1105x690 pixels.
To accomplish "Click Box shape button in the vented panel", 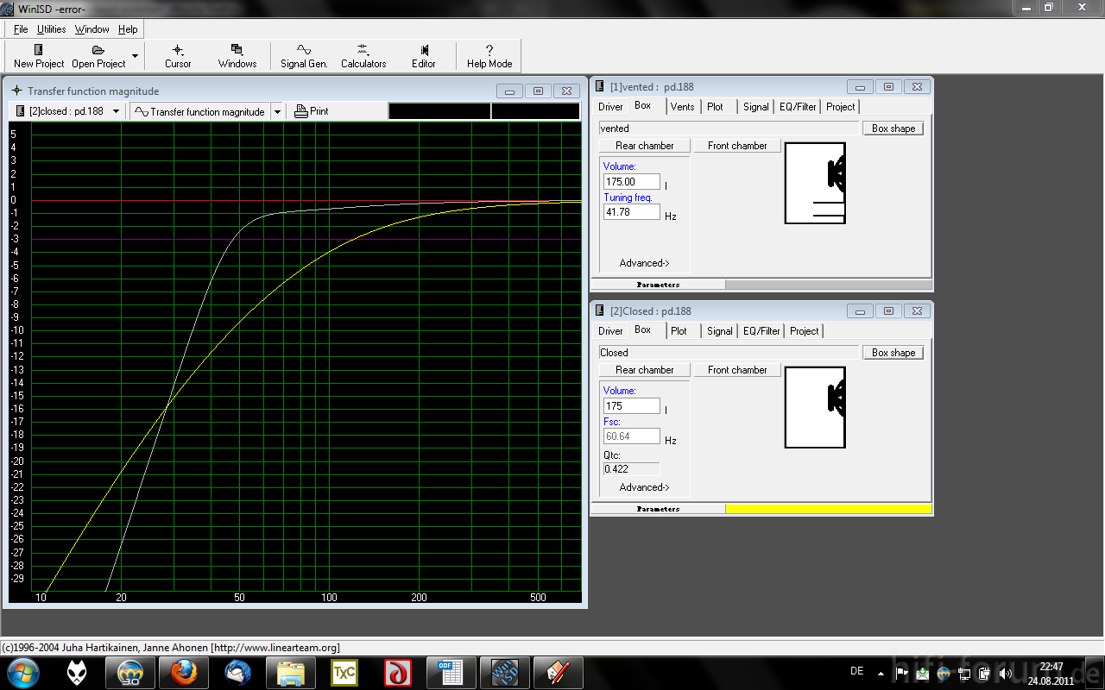I will coord(893,129).
